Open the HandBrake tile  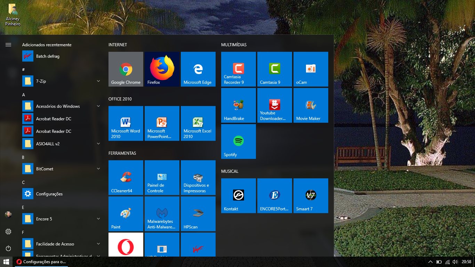click(x=239, y=105)
